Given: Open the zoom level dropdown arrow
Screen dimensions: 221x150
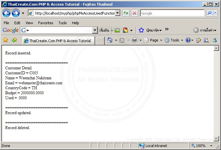Looking at the screenshot, I should (x=211, y=146).
